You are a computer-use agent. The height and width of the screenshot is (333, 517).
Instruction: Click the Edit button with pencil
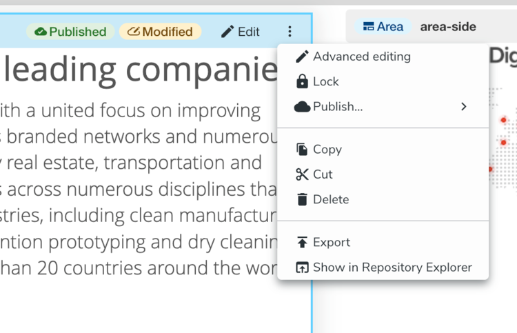click(241, 32)
